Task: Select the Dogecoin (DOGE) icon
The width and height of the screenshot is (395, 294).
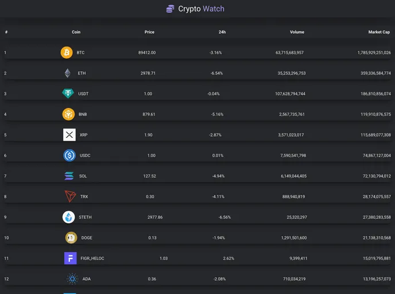Action: pyautogui.click(x=71, y=238)
